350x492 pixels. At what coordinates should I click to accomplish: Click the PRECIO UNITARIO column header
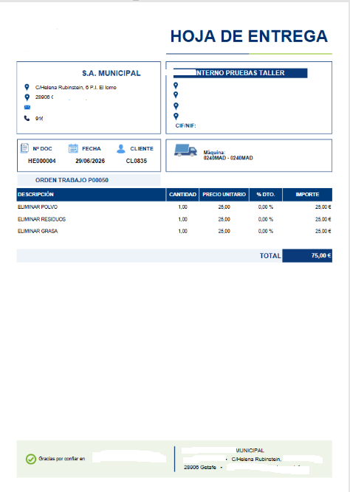pyautogui.click(x=224, y=195)
